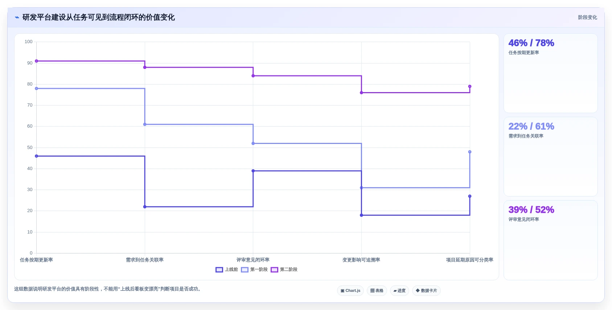Image resolution: width=612 pixels, height=310 pixels.
Task: Click 第二阶段 point at 项目延期原因可分类率 (79)
Action: click(470, 86)
